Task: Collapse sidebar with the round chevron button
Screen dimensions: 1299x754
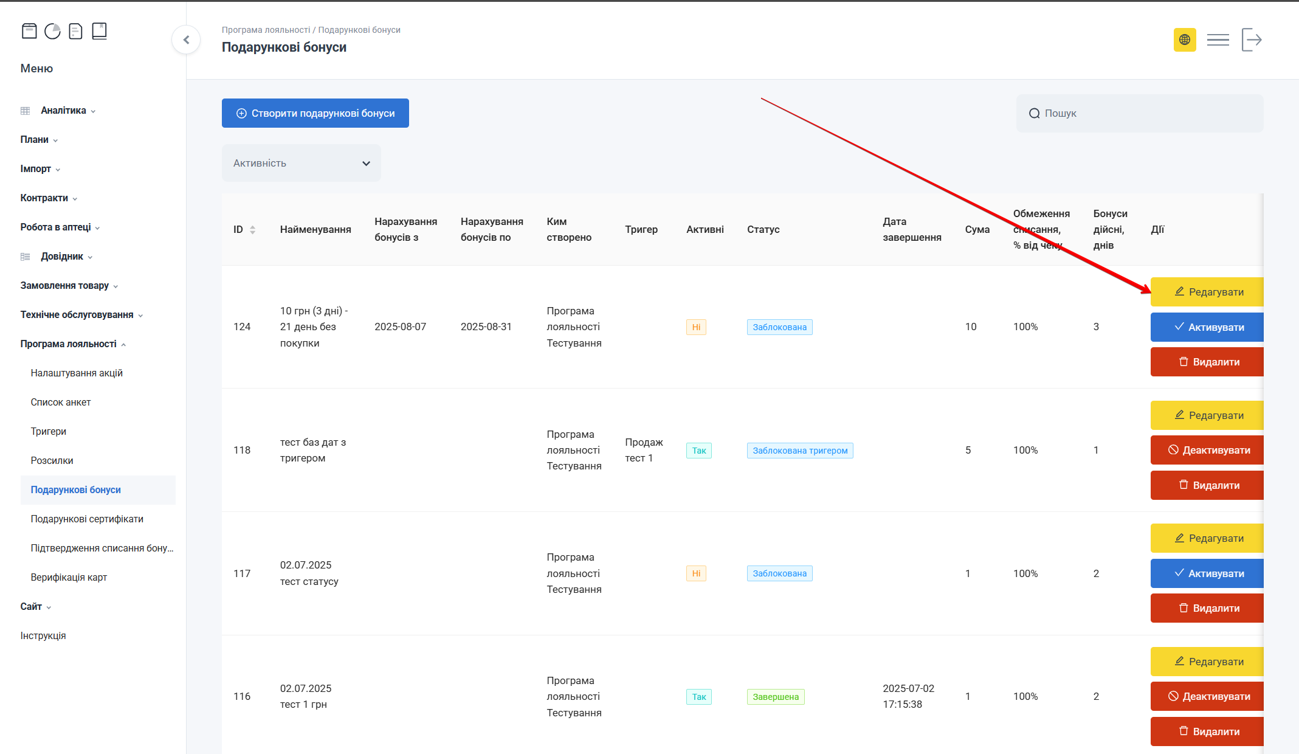Action: [x=186, y=40]
